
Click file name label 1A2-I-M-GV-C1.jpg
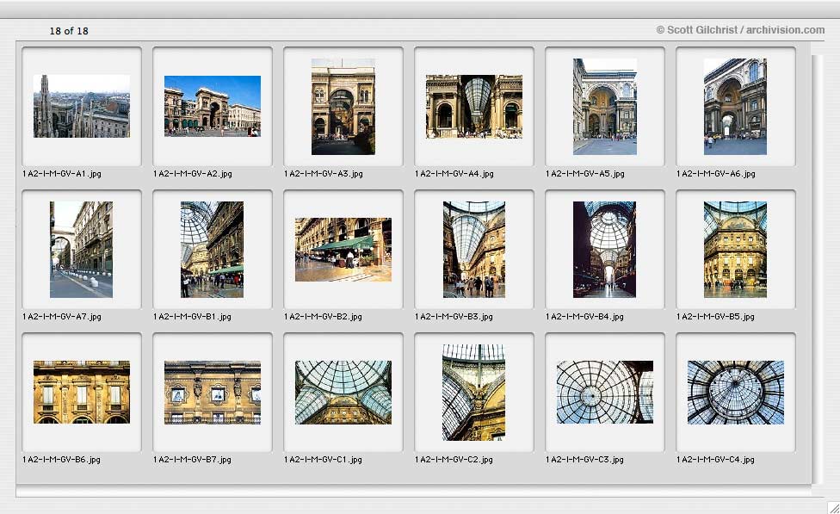tap(323, 460)
